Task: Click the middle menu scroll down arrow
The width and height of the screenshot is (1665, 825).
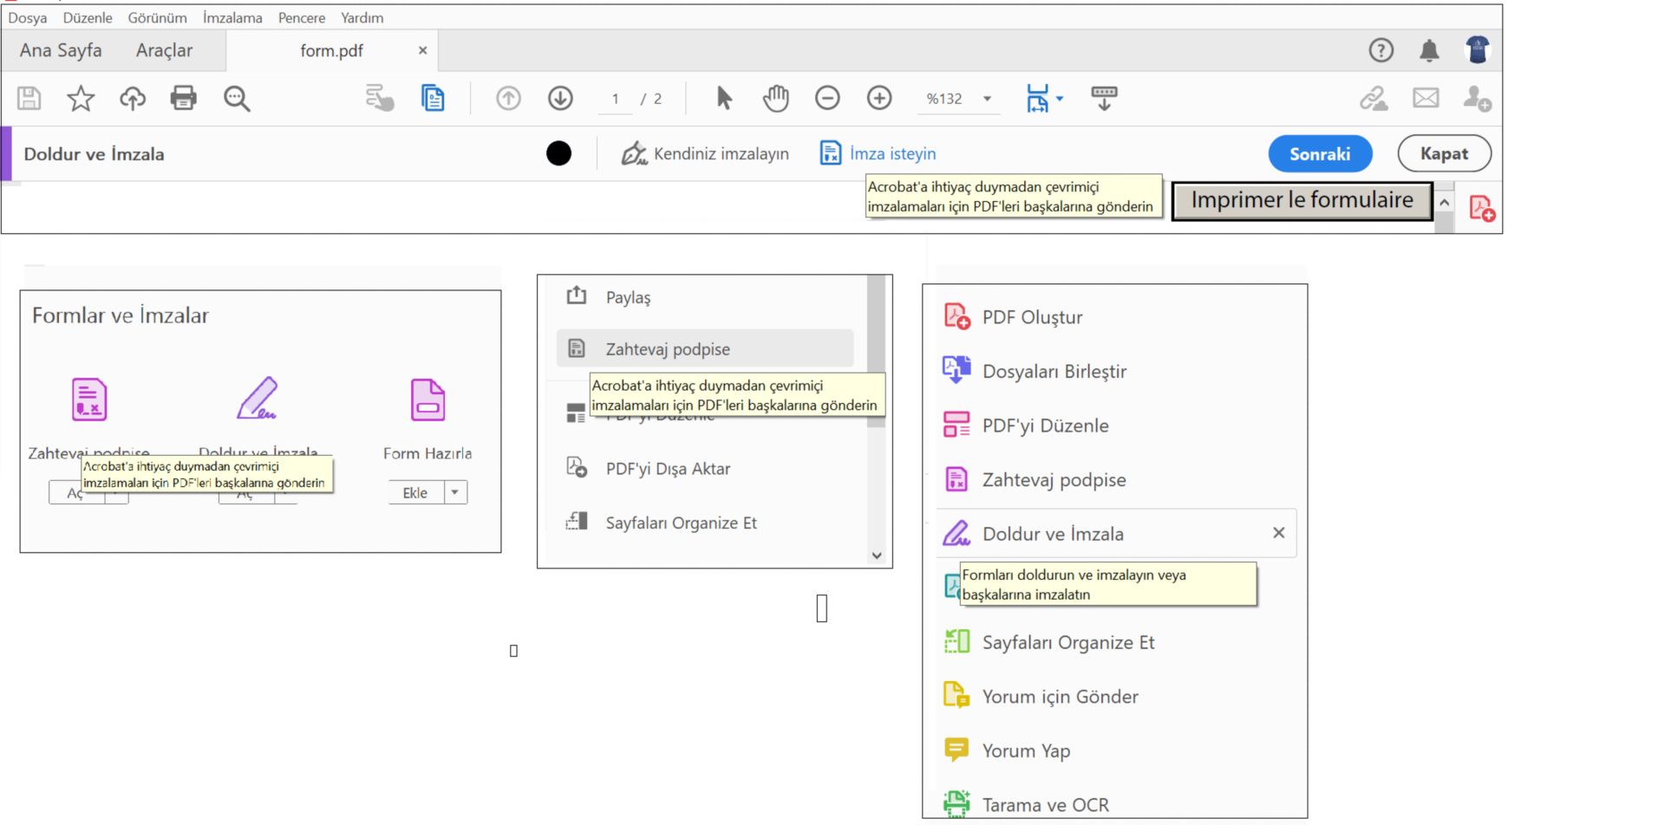Action: pos(877,555)
